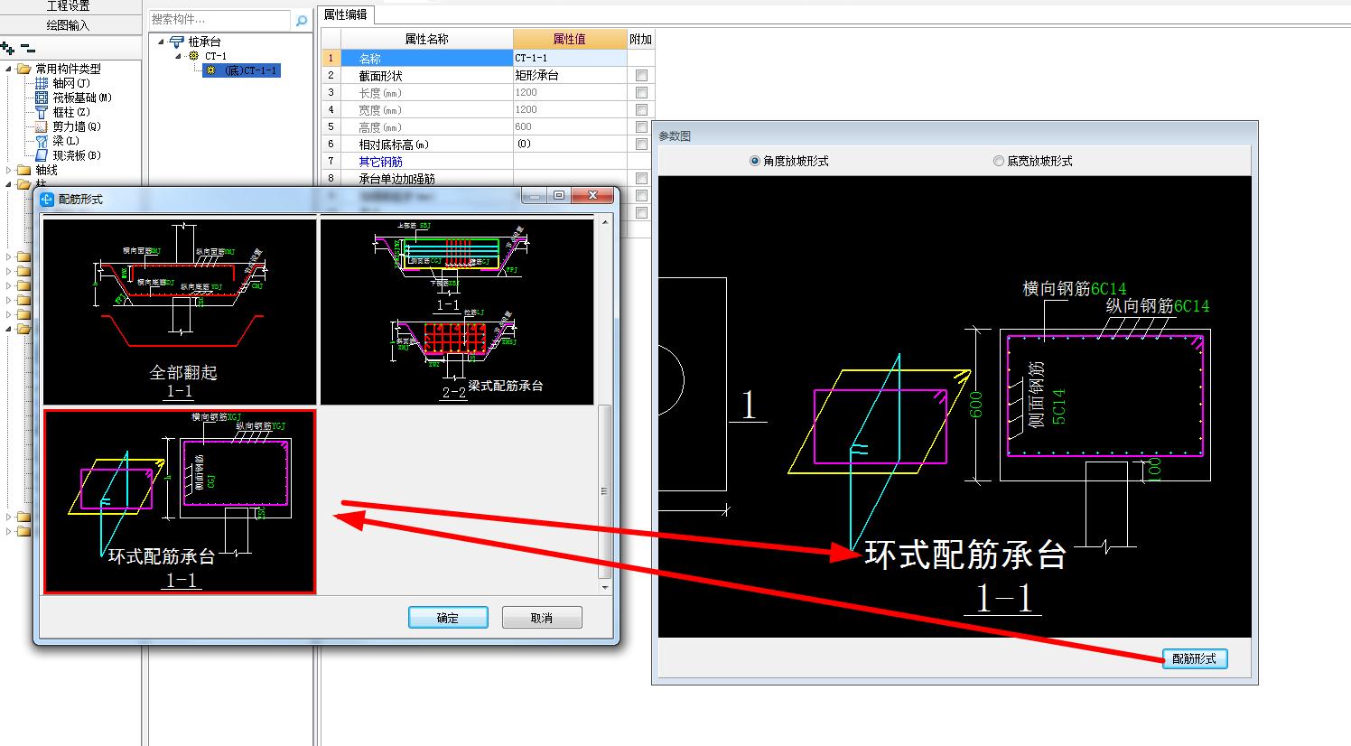Edit the 横向钢筋 6C14 value in diagram
Viewport: 1351px width, 746px height.
tap(1108, 289)
